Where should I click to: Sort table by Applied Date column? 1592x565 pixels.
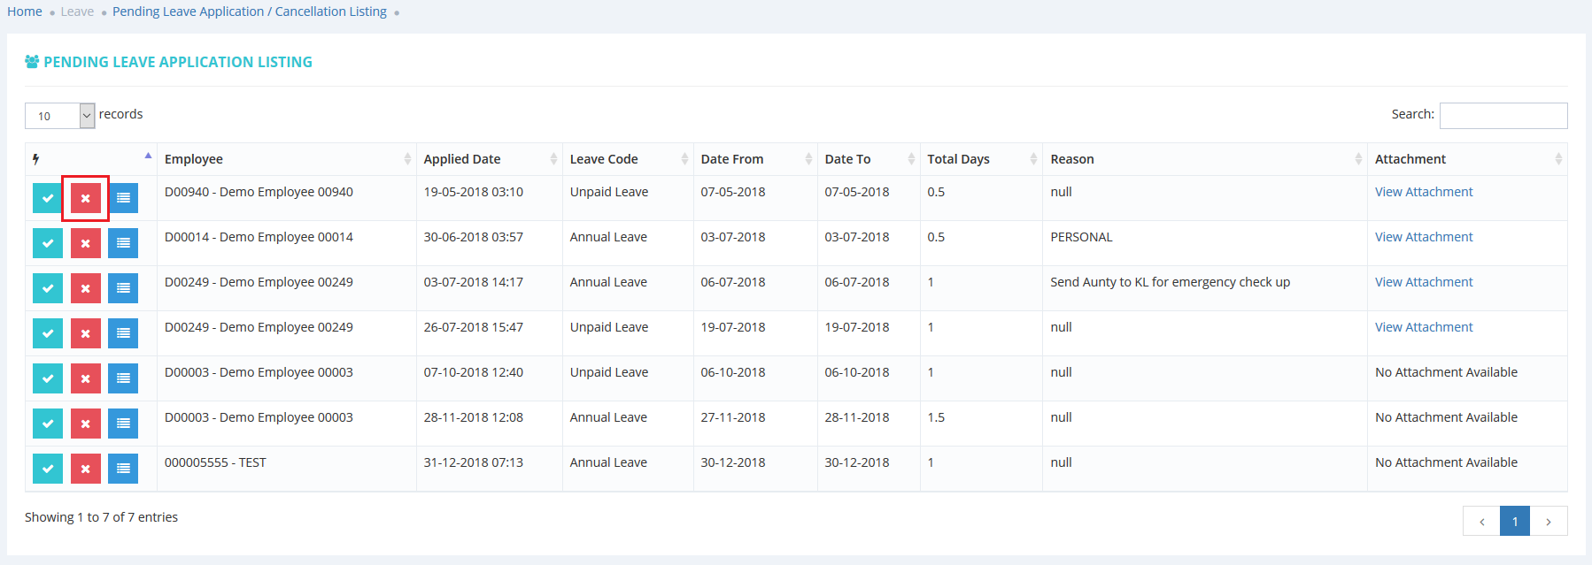[489, 159]
